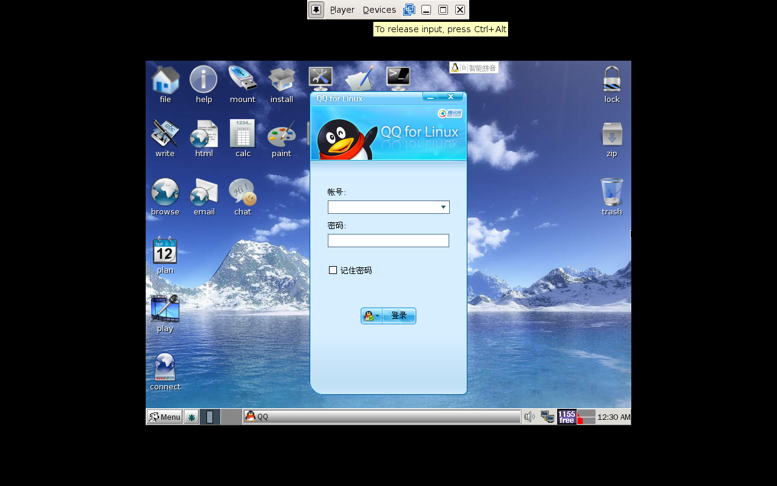Viewport: 777px width, 486px height.
Task: Click the 帐号 account input field
Action: (x=388, y=207)
